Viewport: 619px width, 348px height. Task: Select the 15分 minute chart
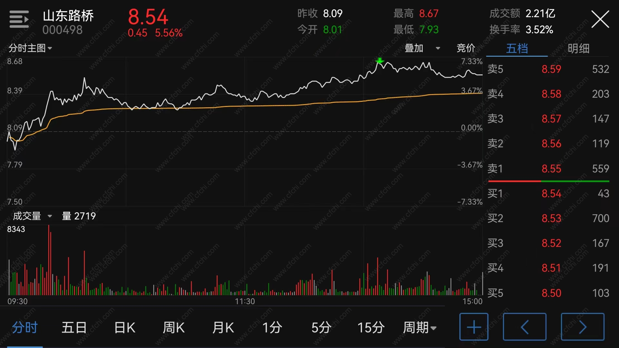371,328
